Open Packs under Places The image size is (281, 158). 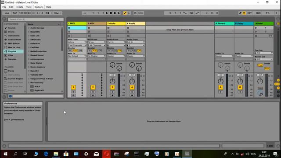(11, 71)
